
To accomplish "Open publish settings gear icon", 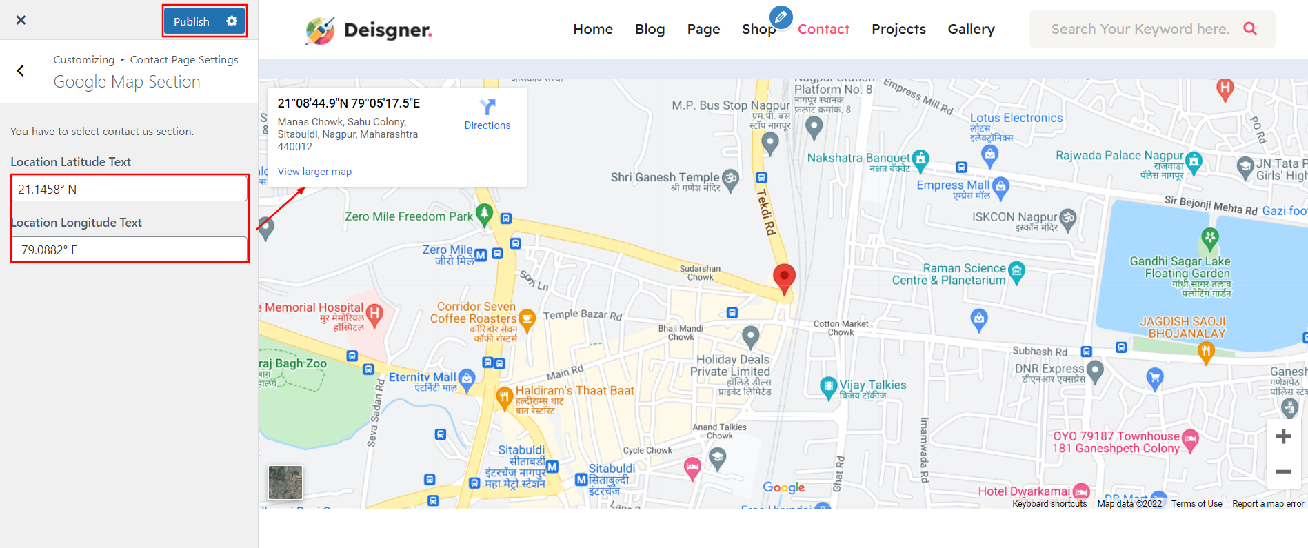I will [x=232, y=21].
